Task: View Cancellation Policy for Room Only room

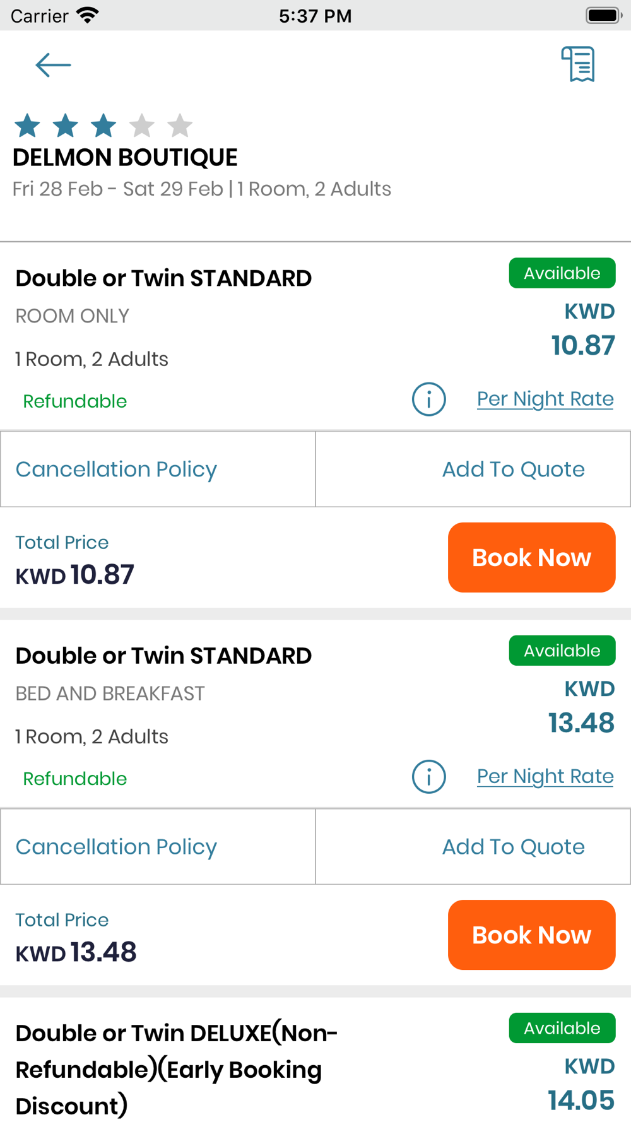Action: tap(116, 469)
